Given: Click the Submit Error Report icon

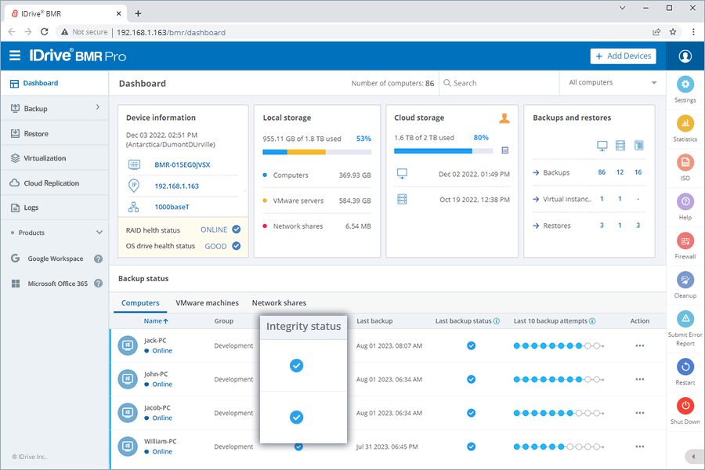Looking at the screenshot, I should point(685,319).
